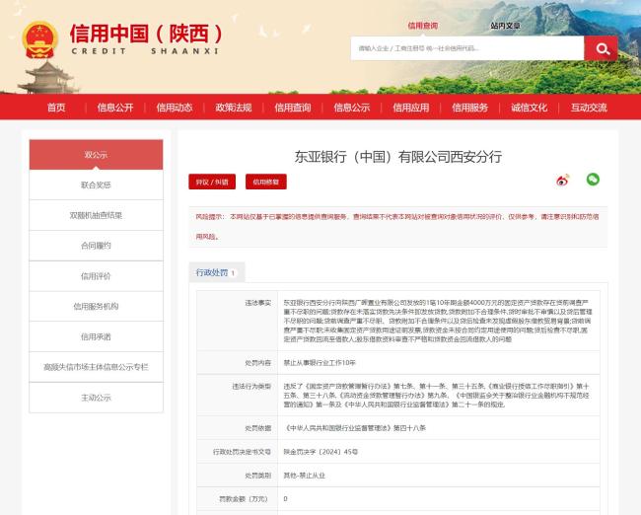Click the value 其他-禁止从业
The height and width of the screenshot is (515, 641).
[304, 476]
